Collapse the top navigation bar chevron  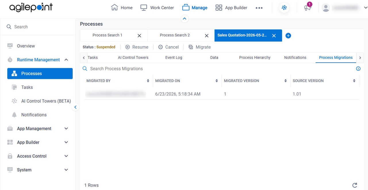[185, 19]
